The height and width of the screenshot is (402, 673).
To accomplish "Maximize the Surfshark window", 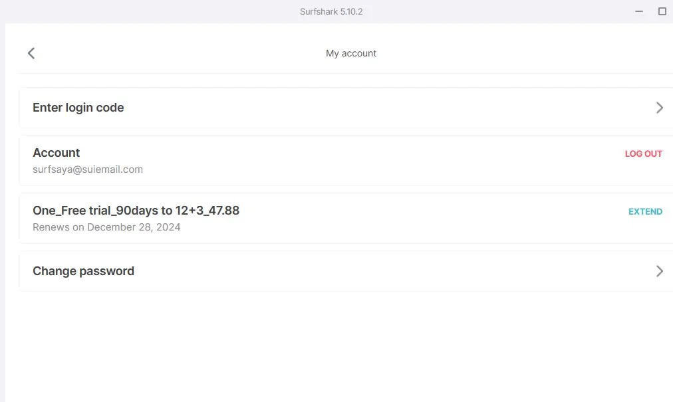I will tap(662, 11).
